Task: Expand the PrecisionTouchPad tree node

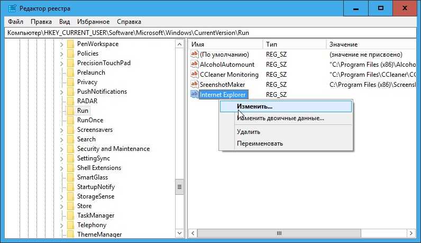Action: click(x=61, y=63)
